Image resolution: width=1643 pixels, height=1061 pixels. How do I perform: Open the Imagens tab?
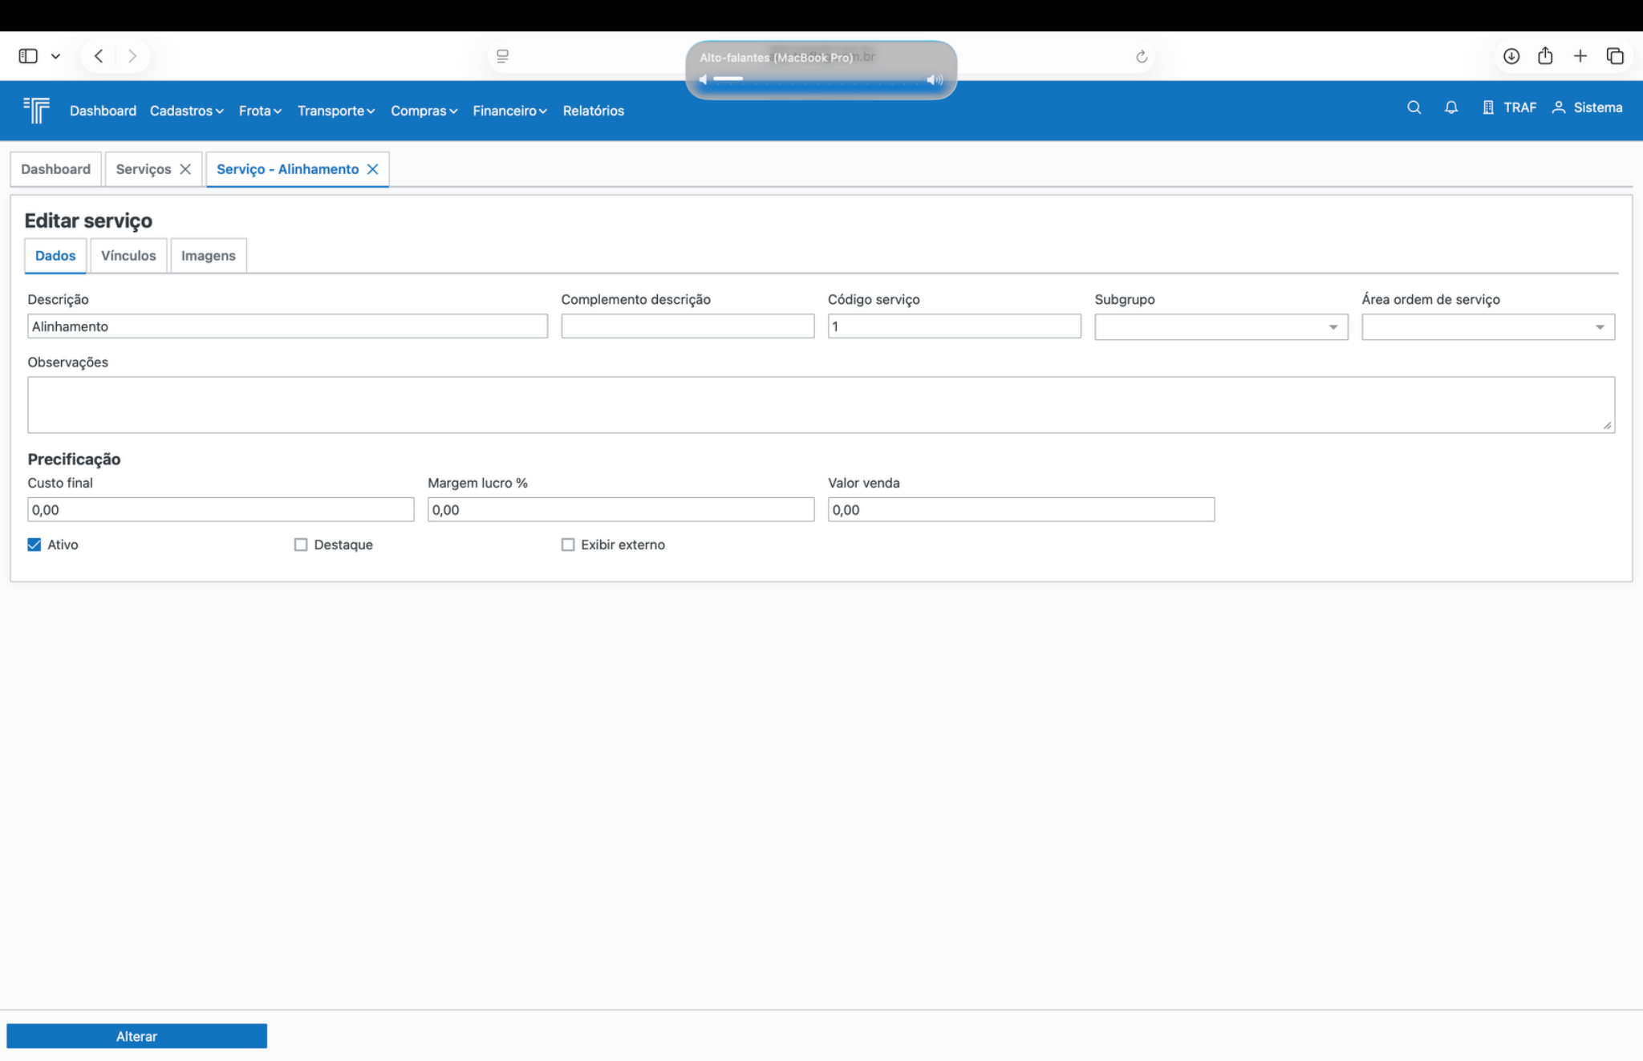click(208, 256)
